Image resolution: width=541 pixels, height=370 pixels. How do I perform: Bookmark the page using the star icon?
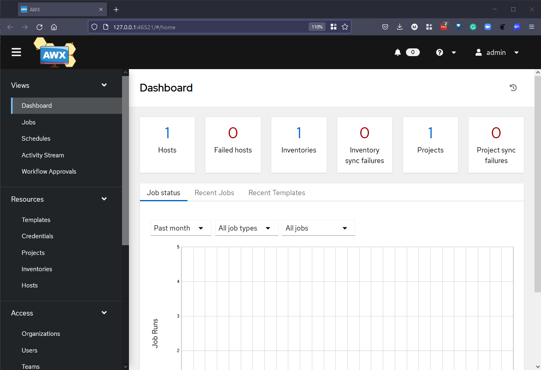point(345,27)
